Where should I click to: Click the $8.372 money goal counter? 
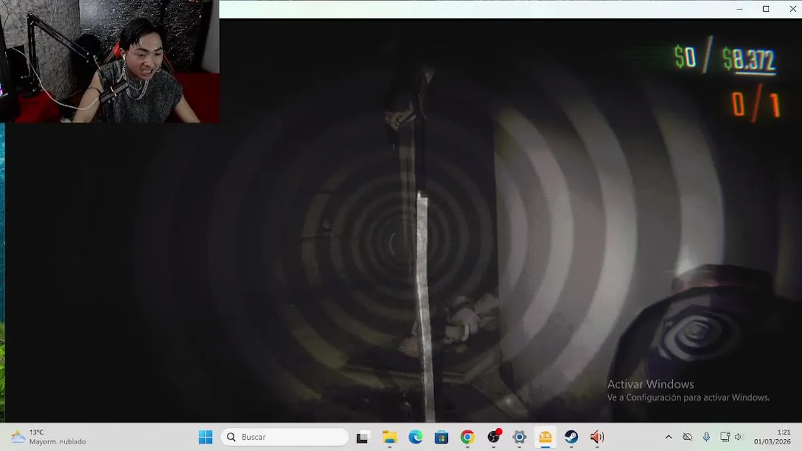(749, 60)
